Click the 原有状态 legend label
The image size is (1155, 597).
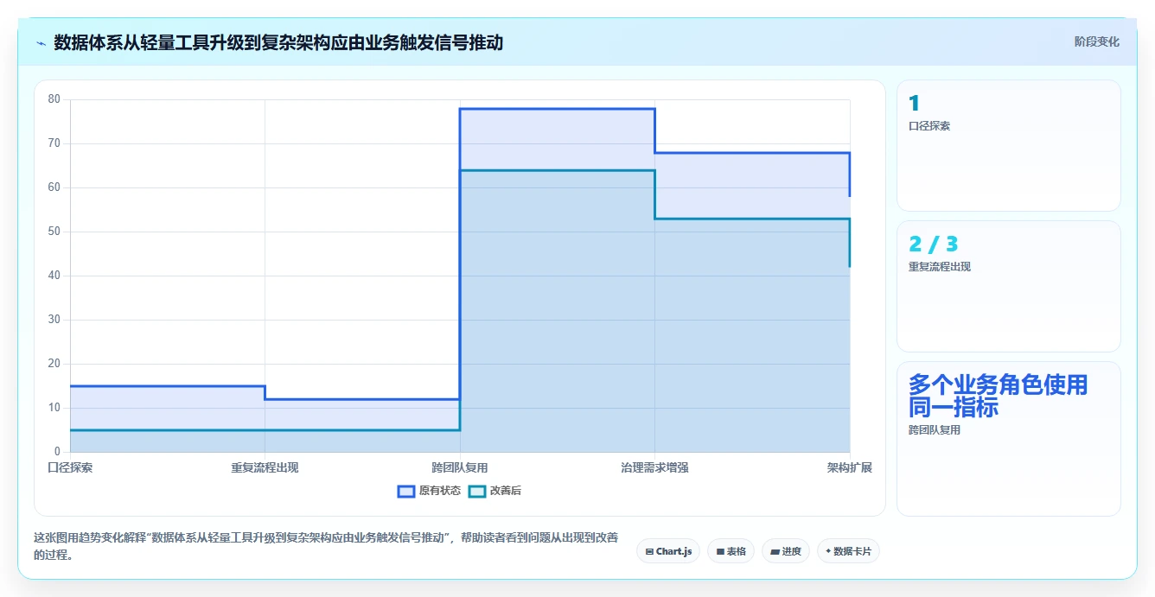(440, 491)
